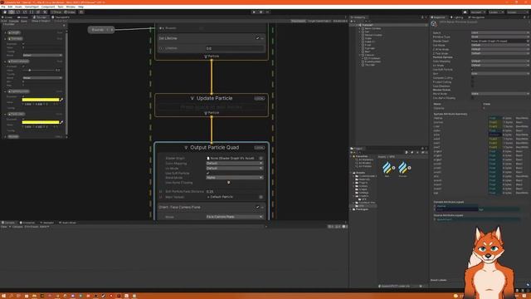Click the second yellow color swatch in Blackboard
Image resolution: width=531 pixels, height=299 pixels.
(41, 122)
